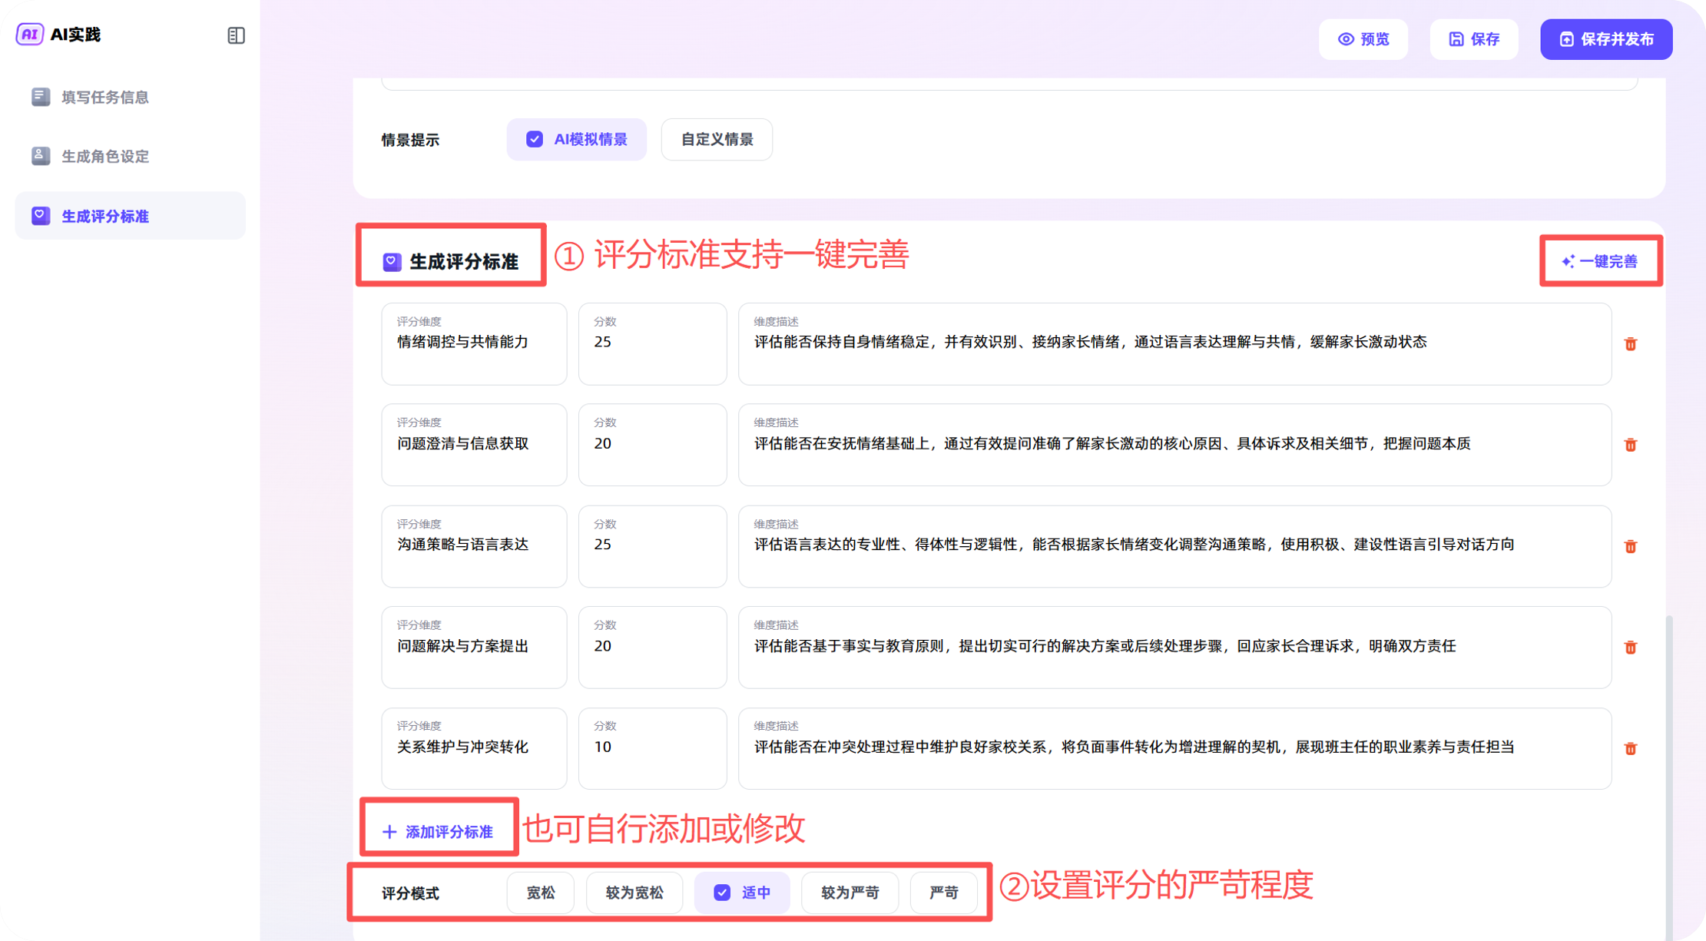The image size is (1706, 941).
Task: Edit description starting 评估能否保持自身情绪稳定
Action: 1174,343
